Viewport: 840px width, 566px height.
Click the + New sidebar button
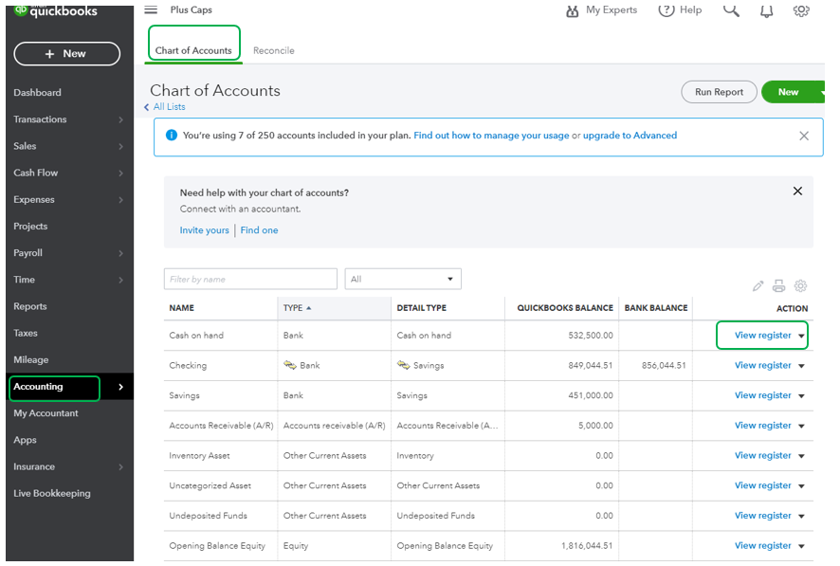click(x=67, y=53)
